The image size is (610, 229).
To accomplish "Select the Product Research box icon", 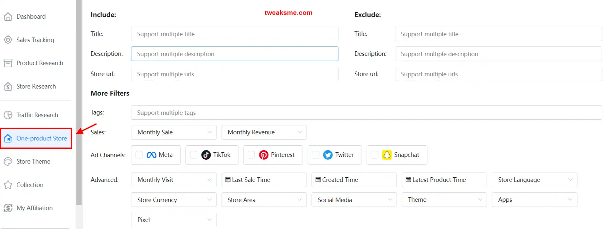I will pos(8,63).
